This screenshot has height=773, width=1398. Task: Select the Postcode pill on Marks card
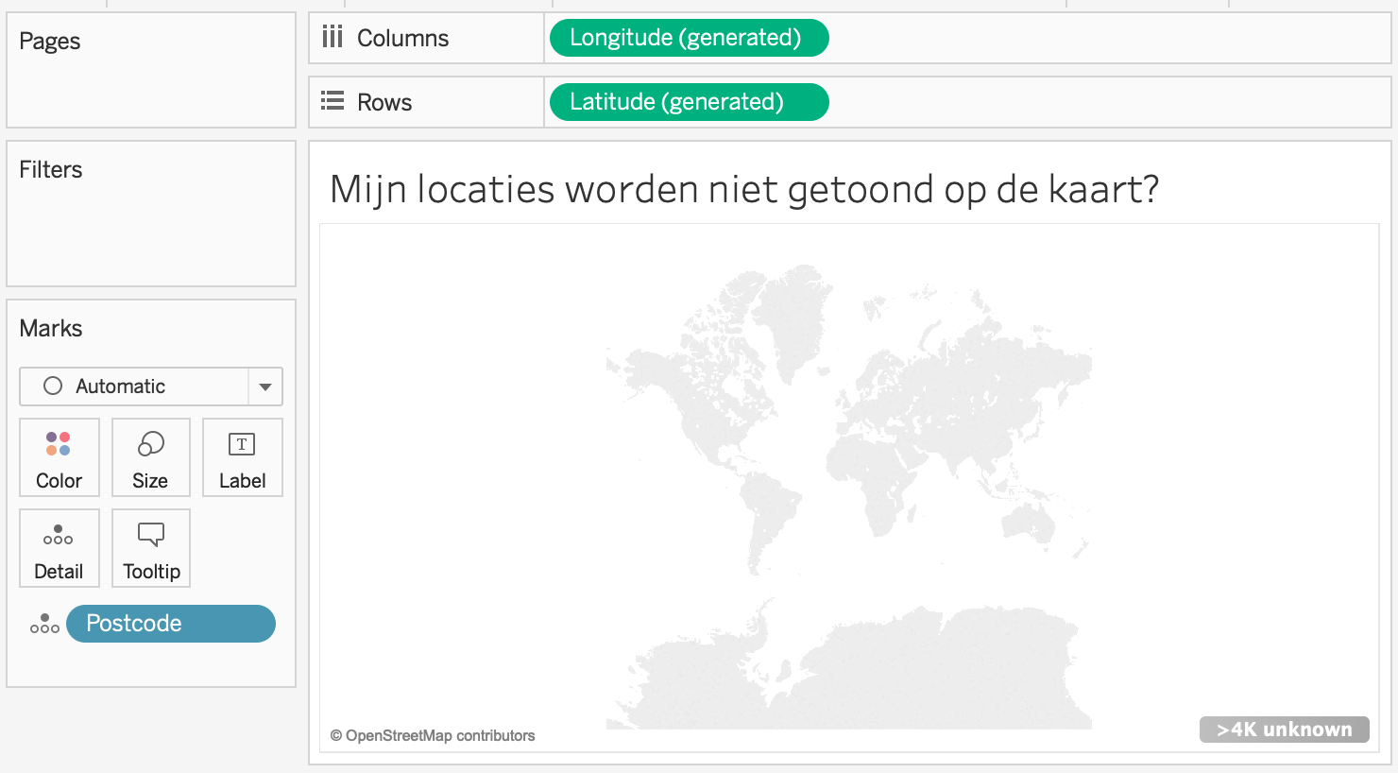[x=170, y=624]
